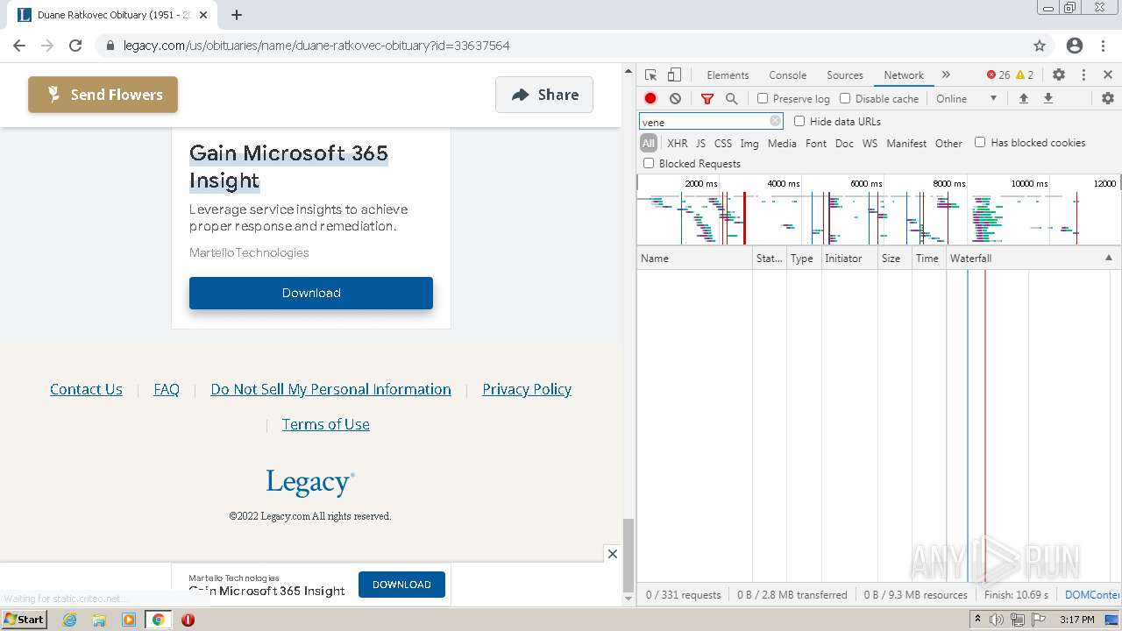Image resolution: width=1122 pixels, height=631 pixels.
Task: Toggle Hide data URLs checkbox
Action: coord(799,121)
